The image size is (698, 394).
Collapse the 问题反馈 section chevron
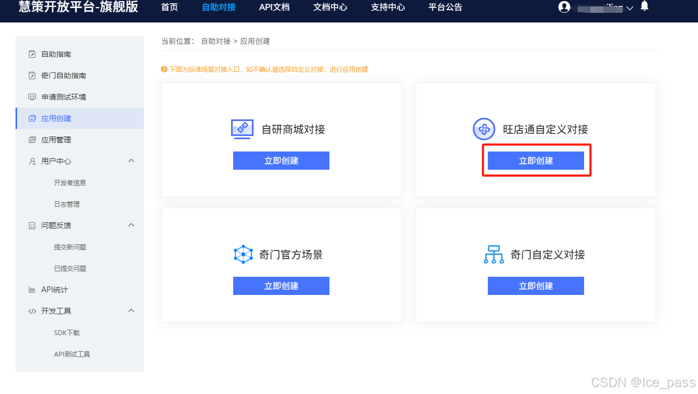(131, 225)
